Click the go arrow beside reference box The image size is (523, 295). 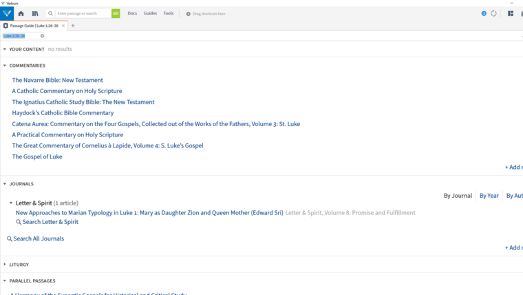coord(42,36)
